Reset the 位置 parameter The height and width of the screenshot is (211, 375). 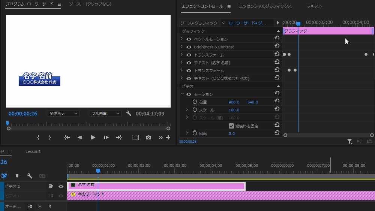(277, 101)
